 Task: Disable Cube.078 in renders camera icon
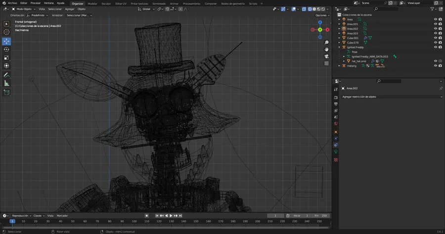(440, 43)
